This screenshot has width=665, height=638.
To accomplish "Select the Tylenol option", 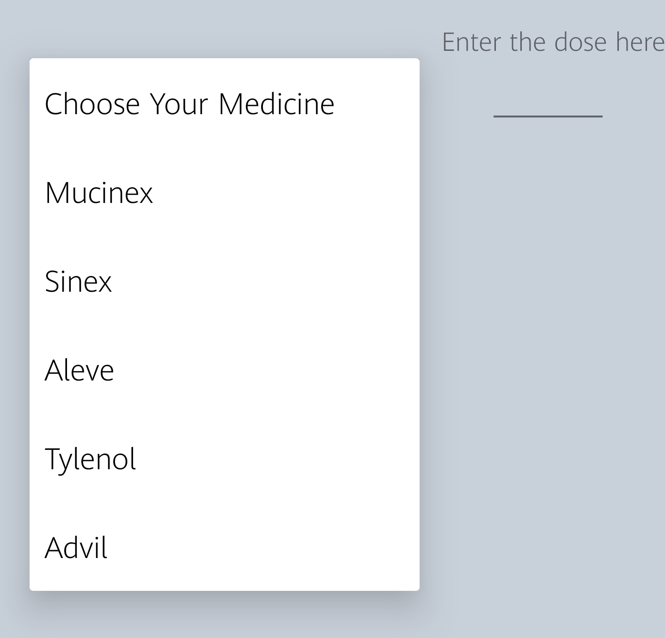I will 91,459.
